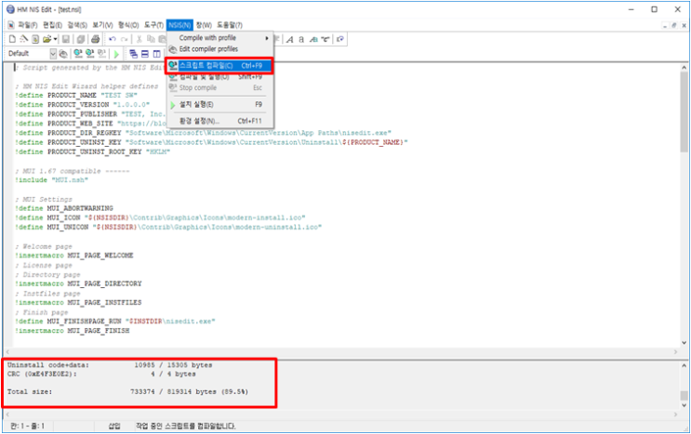This screenshot has width=691, height=434.
Task: Select 설치 실행(E) F9 menu entry
Action: coord(219,104)
